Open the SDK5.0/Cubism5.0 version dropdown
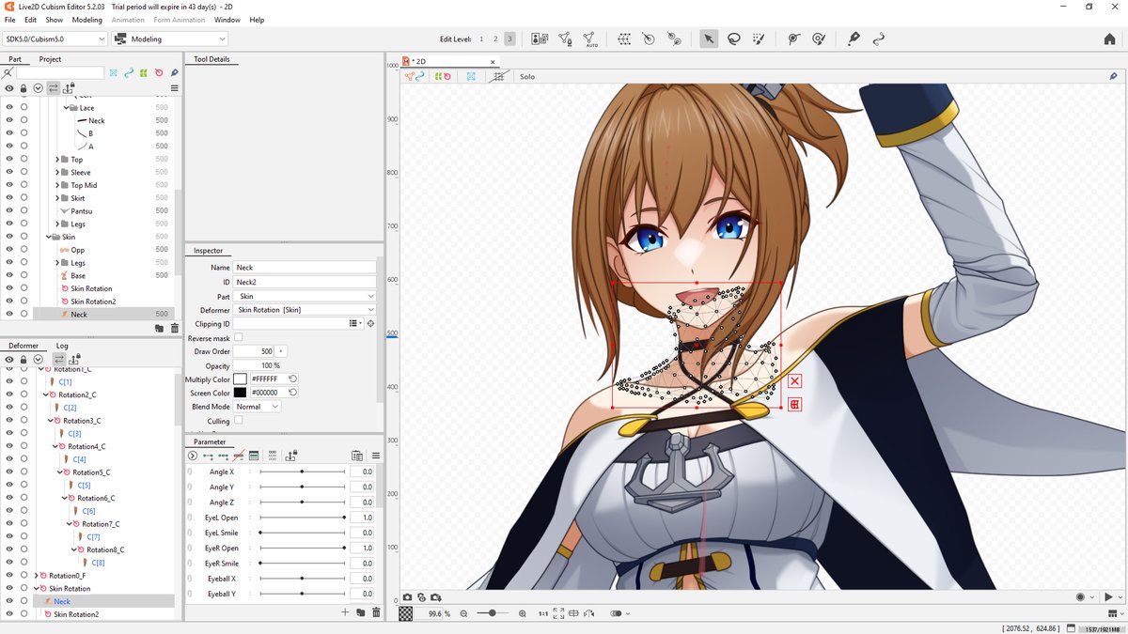This screenshot has width=1128, height=634. [x=55, y=39]
